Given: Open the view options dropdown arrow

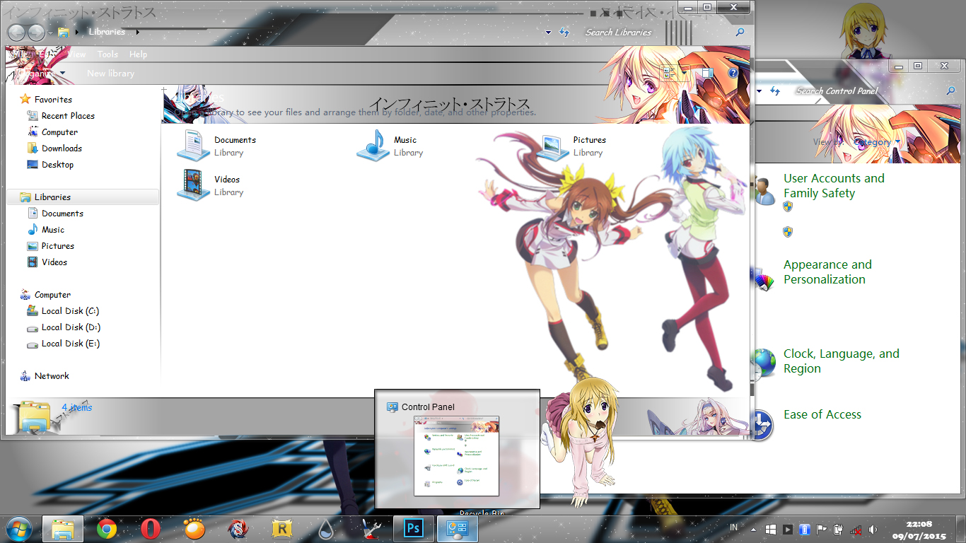Looking at the screenshot, I should point(684,73).
